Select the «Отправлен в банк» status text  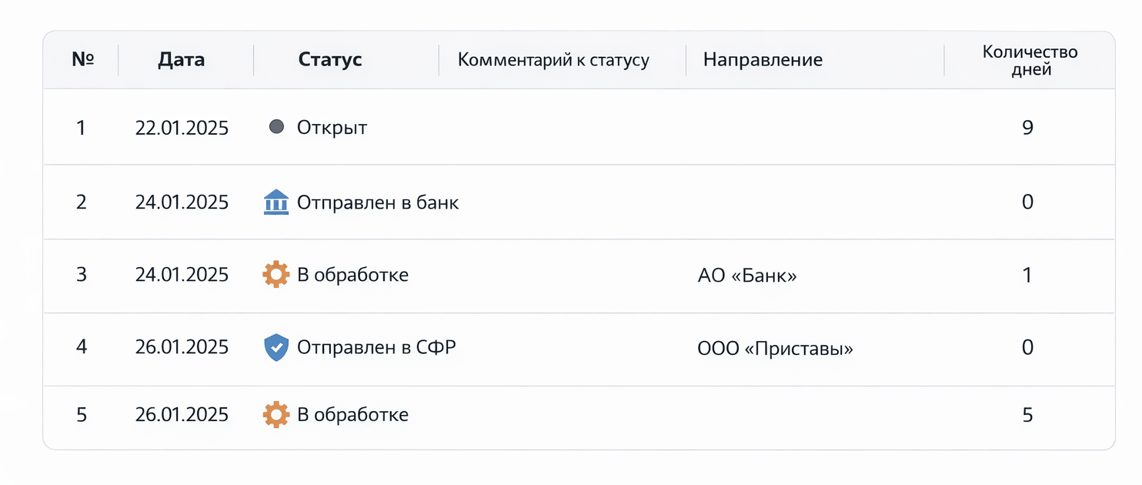click(377, 202)
